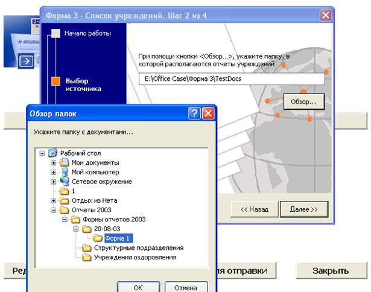
Task: Click the Отчеты 2003 folder icon
Action: click(x=64, y=210)
